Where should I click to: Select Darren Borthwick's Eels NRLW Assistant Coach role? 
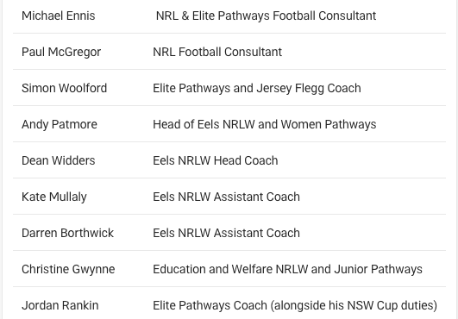click(226, 233)
